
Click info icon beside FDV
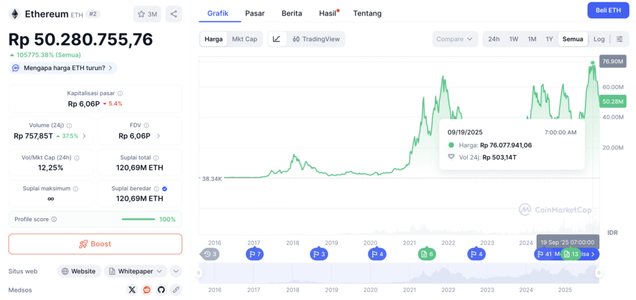(x=147, y=125)
